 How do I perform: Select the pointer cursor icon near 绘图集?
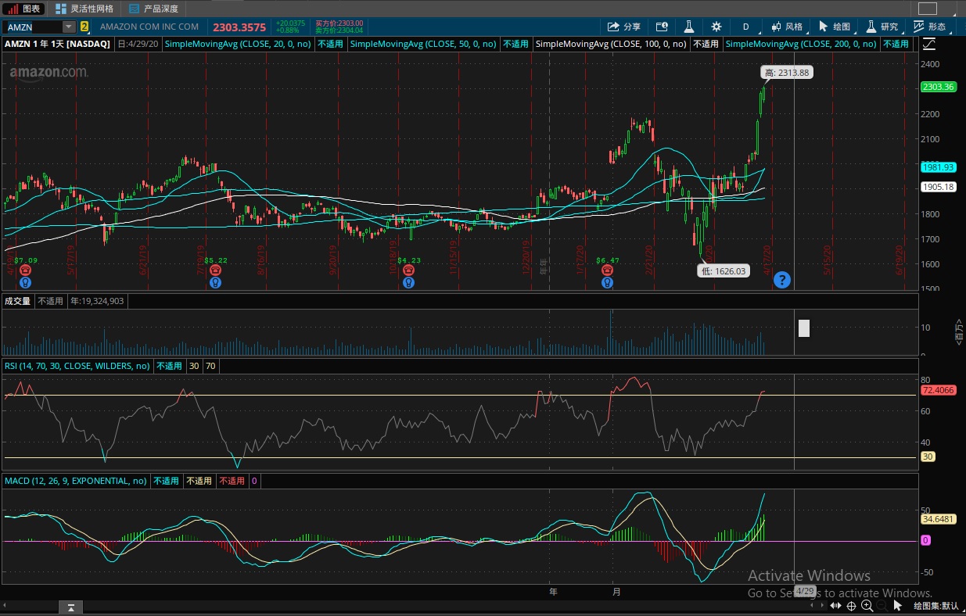click(898, 606)
